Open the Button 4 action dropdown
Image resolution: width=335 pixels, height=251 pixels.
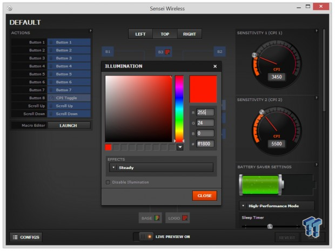tap(69, 66)
